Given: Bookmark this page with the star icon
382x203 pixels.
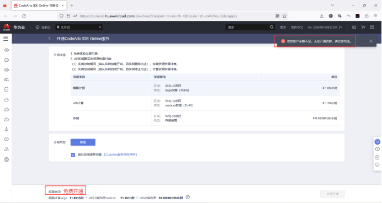Looking at the screenshot, I should 284,16.
